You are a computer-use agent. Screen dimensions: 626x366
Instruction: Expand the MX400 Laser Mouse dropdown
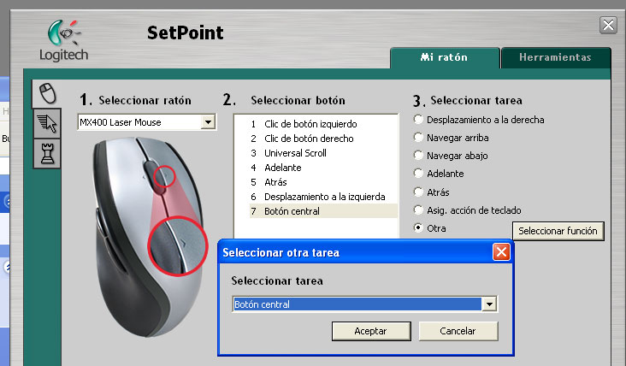coord(208,122)
